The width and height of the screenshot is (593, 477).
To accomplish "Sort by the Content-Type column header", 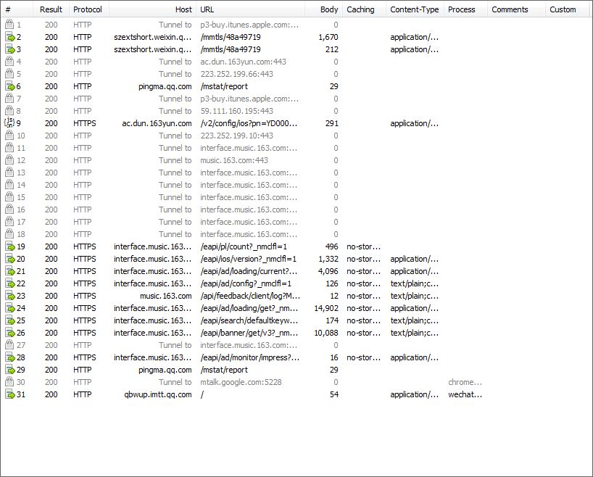I will [x=415, y=9].
